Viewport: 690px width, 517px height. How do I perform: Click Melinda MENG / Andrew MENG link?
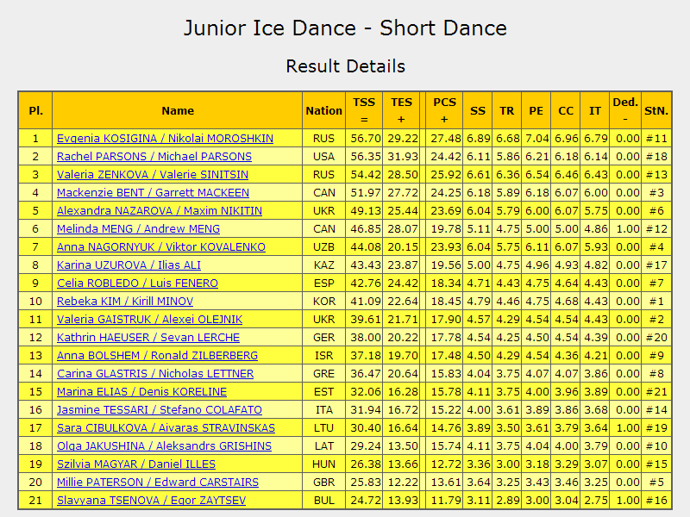tap(138, 228)
